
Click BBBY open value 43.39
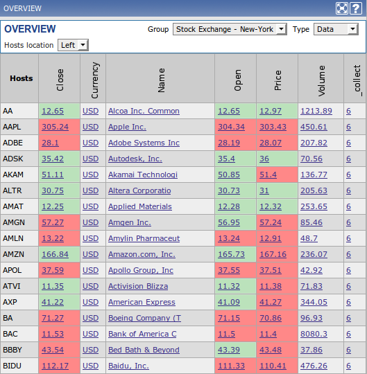(x=229, y=350)
